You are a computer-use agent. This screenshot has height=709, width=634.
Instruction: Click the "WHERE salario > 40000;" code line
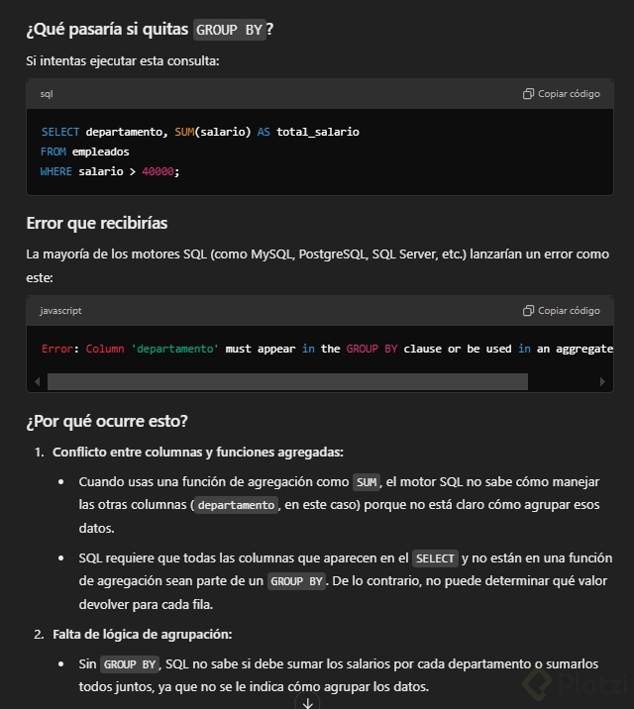[x=110, y=171]
